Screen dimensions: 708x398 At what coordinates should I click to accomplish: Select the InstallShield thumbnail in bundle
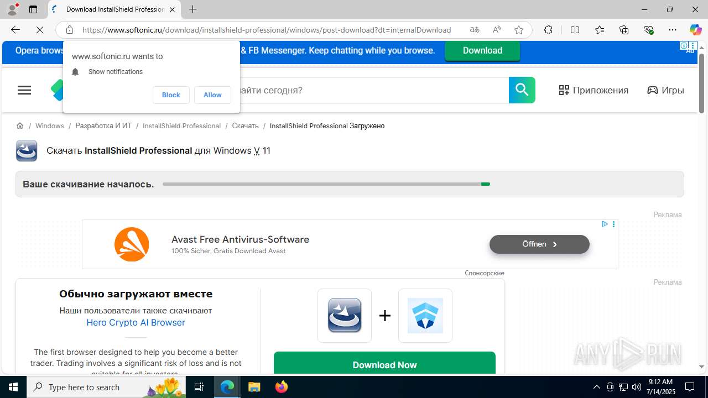click(x=345, y=316)
